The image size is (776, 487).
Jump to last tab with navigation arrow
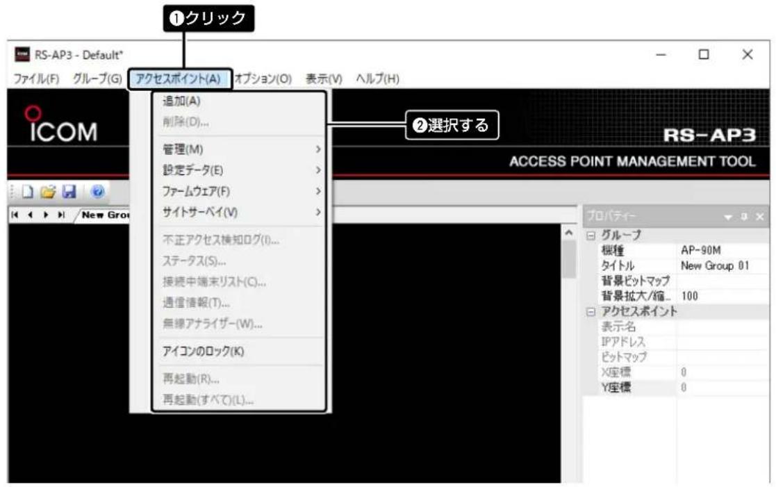point(61,215)
